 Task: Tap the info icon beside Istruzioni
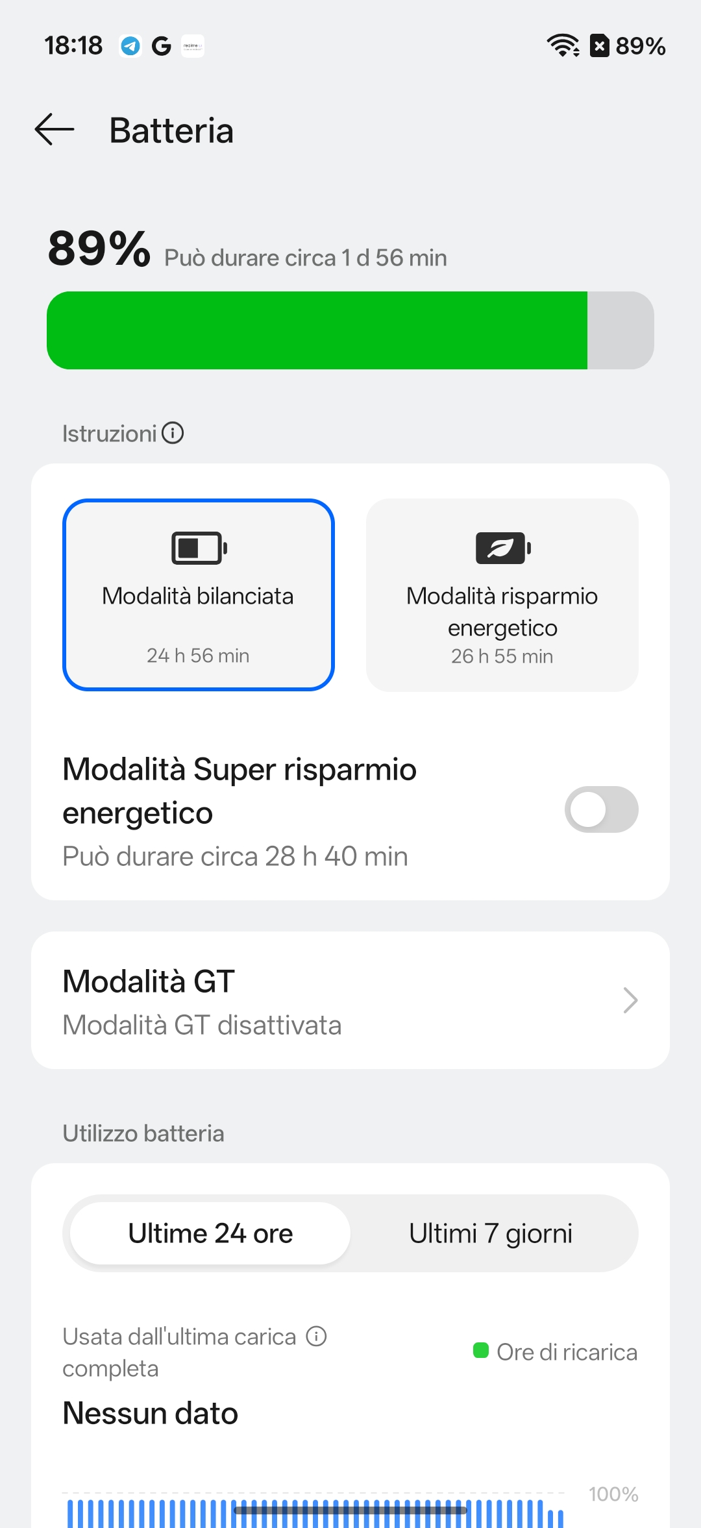coord(173,433)
